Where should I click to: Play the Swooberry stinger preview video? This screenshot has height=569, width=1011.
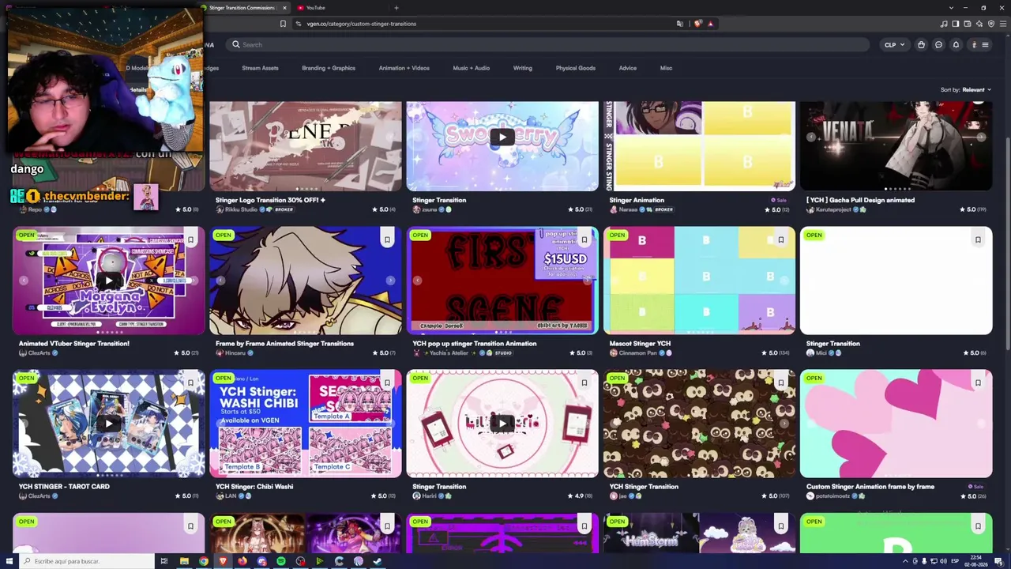click(502, 137)
